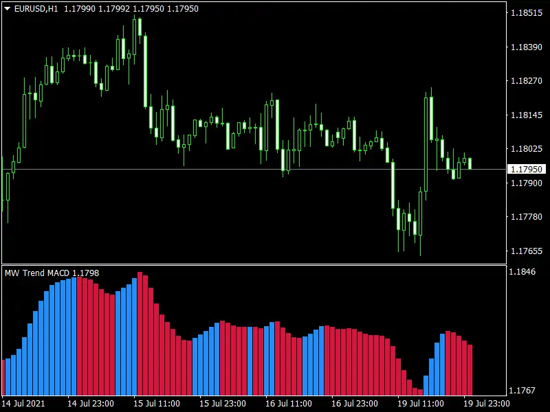Click the 19 Jul 23:00 time label
Image resolution: width=550 pixels, height=412 pixels.
point(487,404)
